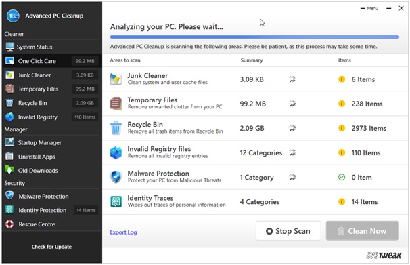Screen dimensions: 410x265
Task: Click the Invalid Registry files cube icon
Action: pos(116,152)
